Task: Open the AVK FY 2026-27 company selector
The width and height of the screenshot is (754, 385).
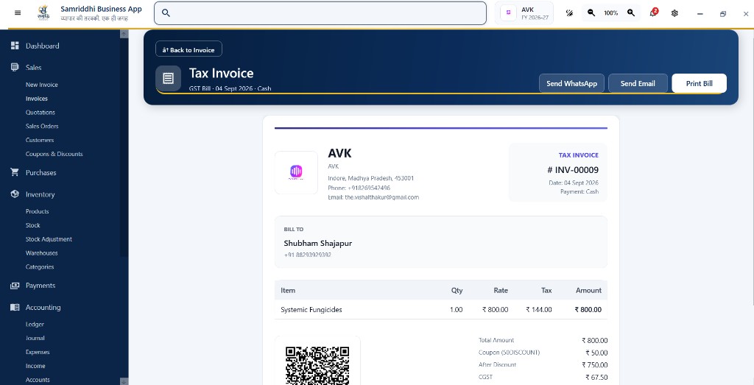Action: 524,13
